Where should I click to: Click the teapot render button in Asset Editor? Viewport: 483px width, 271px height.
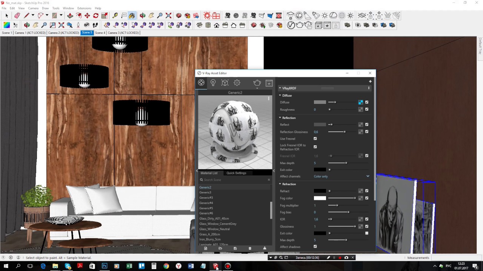click(x=257, y=83)
